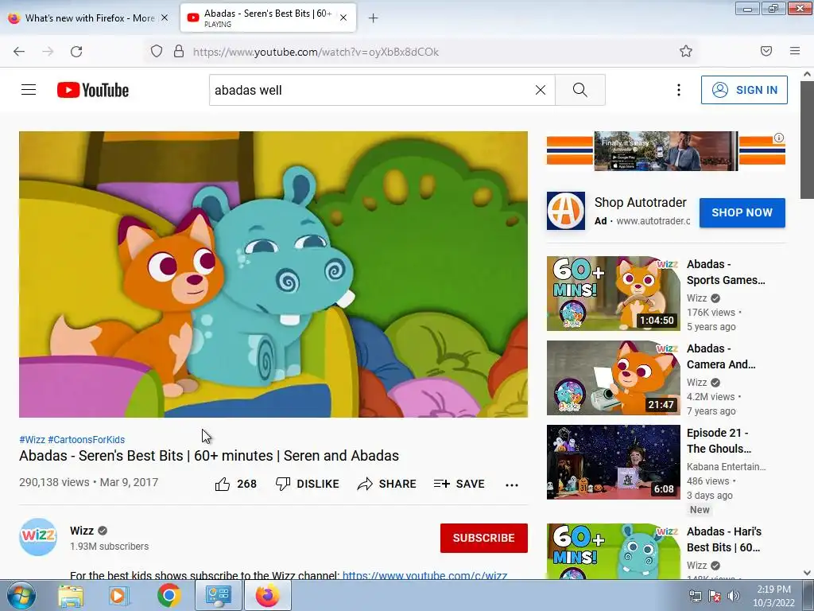This screenshot has width=814, height=611.
Task: Clear the search box text
Action: click(540, 90)
